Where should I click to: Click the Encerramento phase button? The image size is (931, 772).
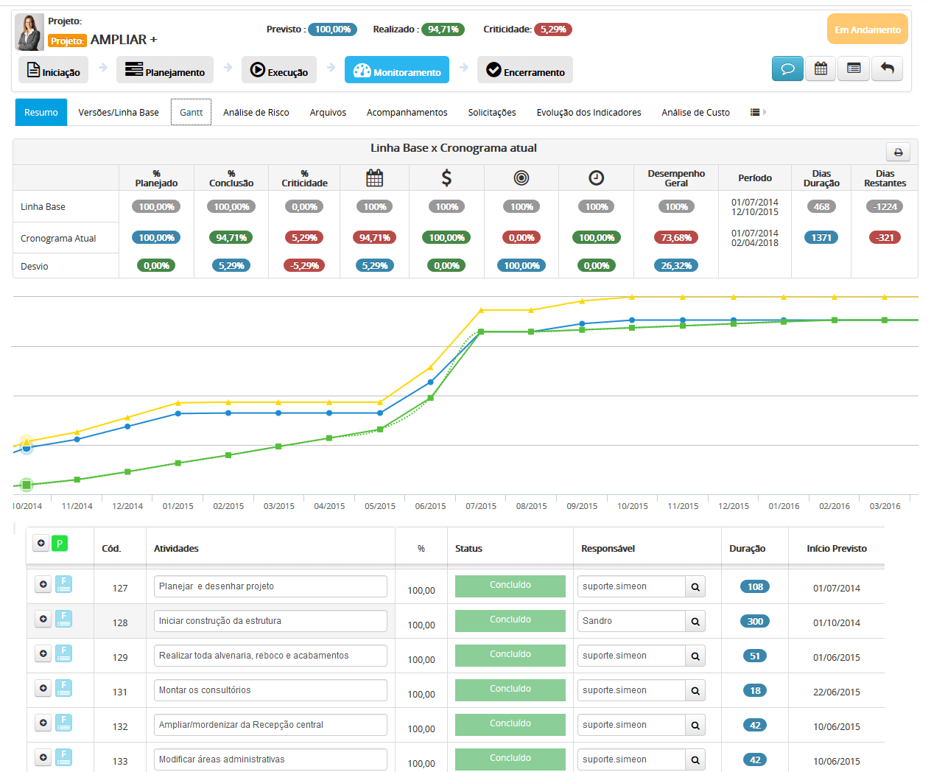[x=525, y=70]
